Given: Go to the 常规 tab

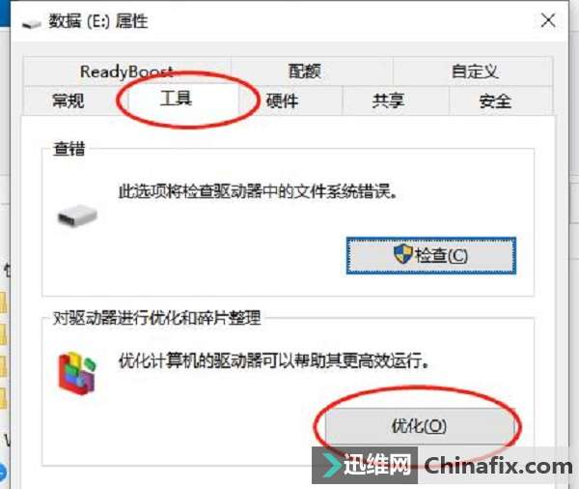Looking at the screenshot, I should pyautogui.click(x=69, y=101).
